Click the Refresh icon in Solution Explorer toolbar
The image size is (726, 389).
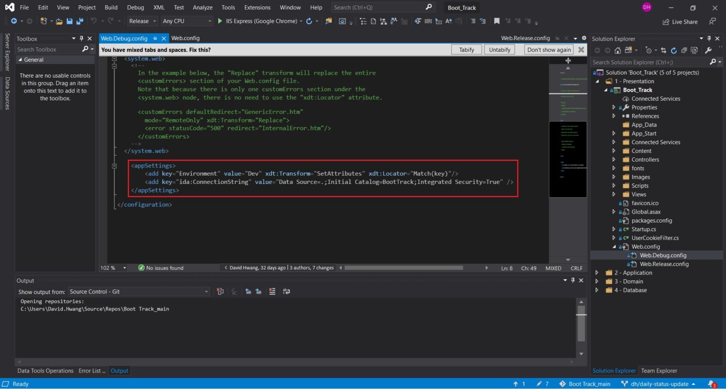click(x=673, y=50)
